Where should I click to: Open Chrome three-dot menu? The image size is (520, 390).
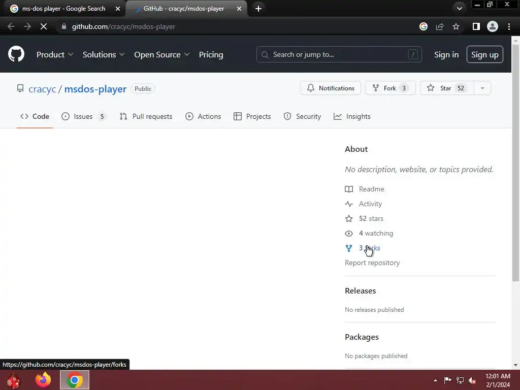tap(509, 26)
